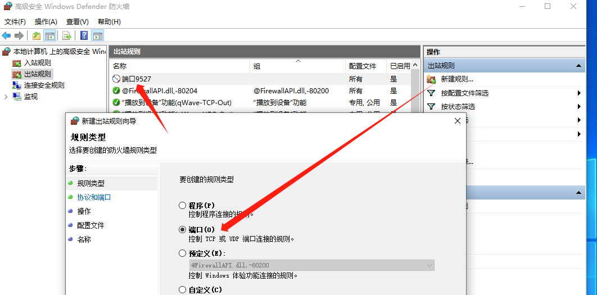This screenshot has width=597, height=295.
Task: Open the Help toolbar icon
Action: coord(84,36)
